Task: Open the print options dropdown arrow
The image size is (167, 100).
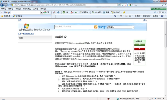Action: pos(133,16)
